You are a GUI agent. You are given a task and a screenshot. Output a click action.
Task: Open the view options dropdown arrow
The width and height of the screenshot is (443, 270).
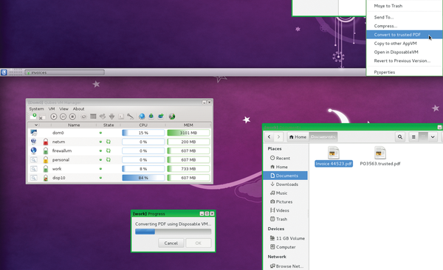point(433,137)
